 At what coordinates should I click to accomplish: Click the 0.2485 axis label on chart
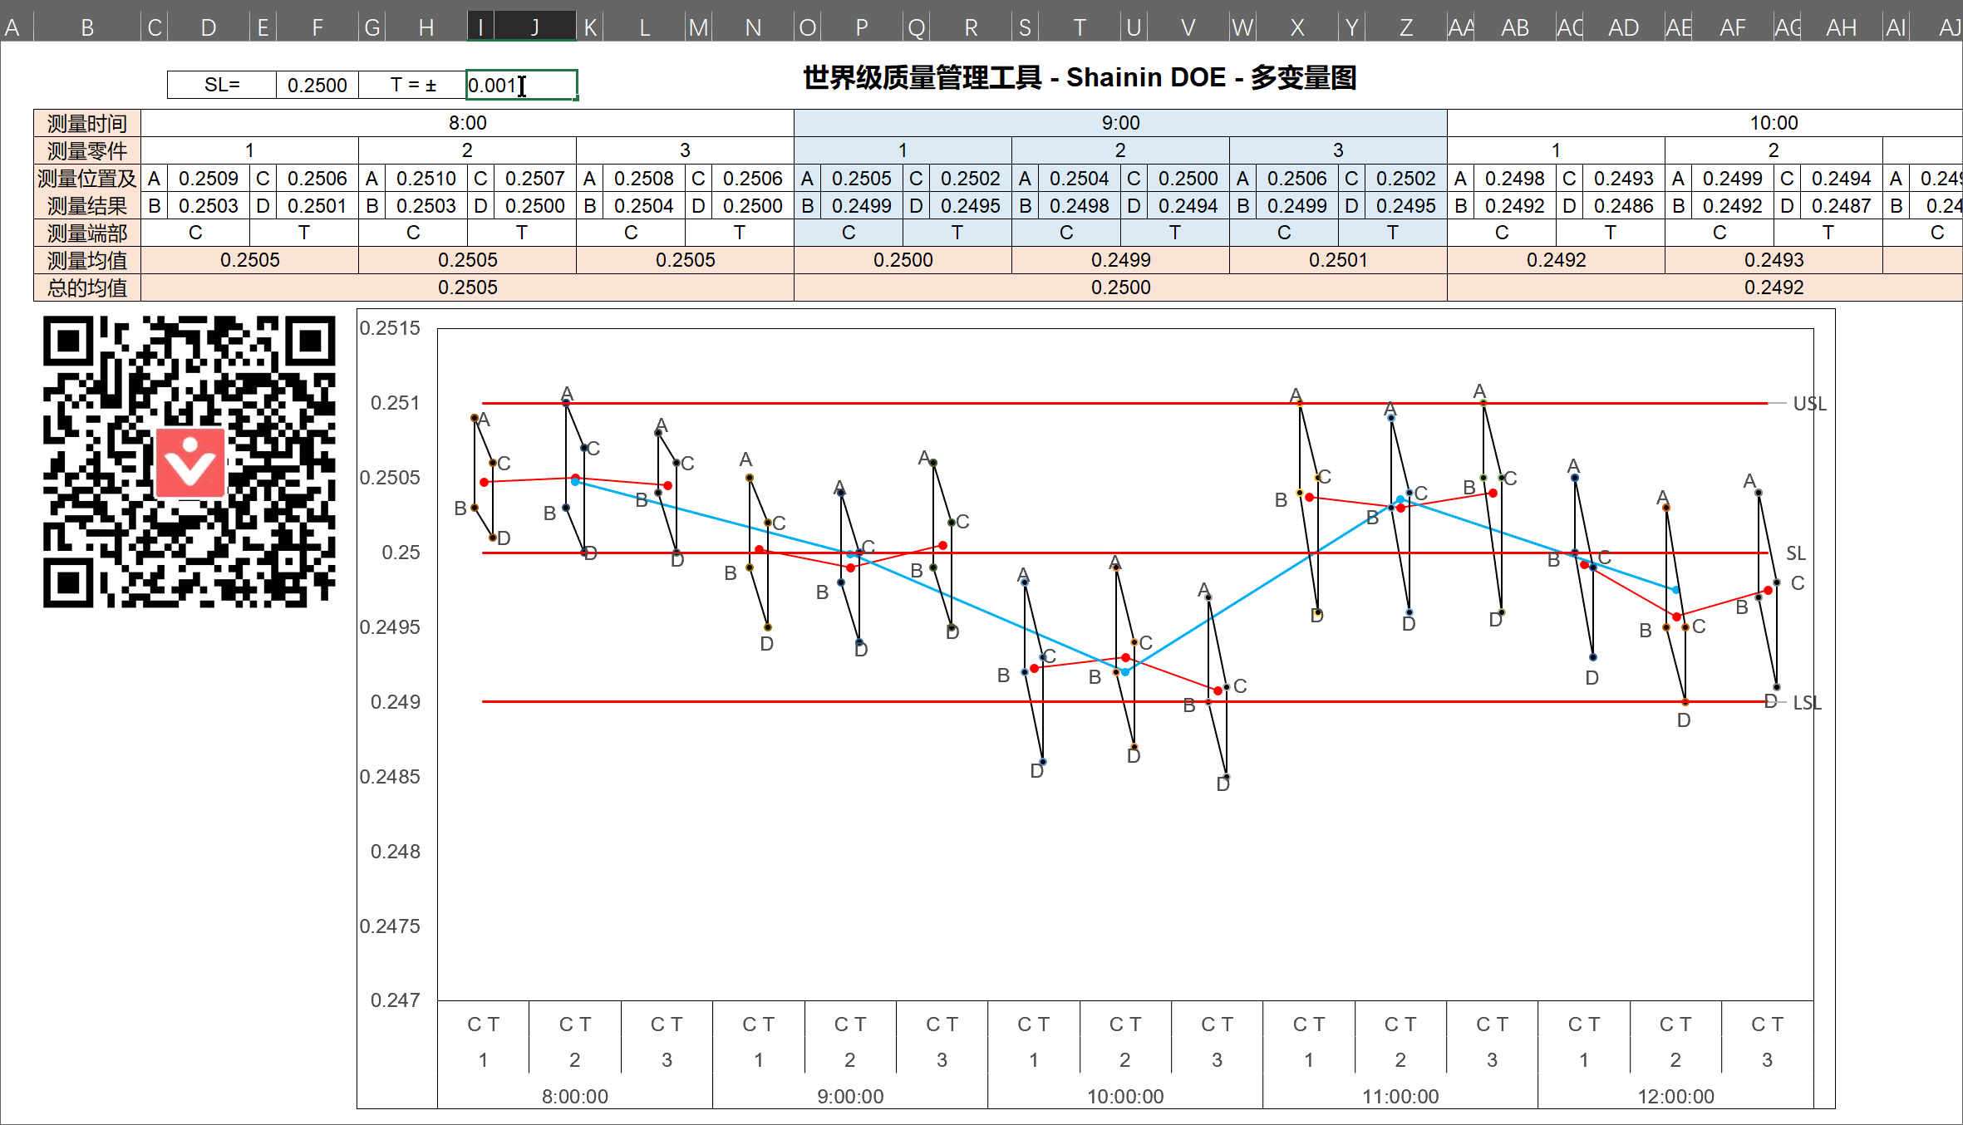pyautogui.click(x=390, y=777)
